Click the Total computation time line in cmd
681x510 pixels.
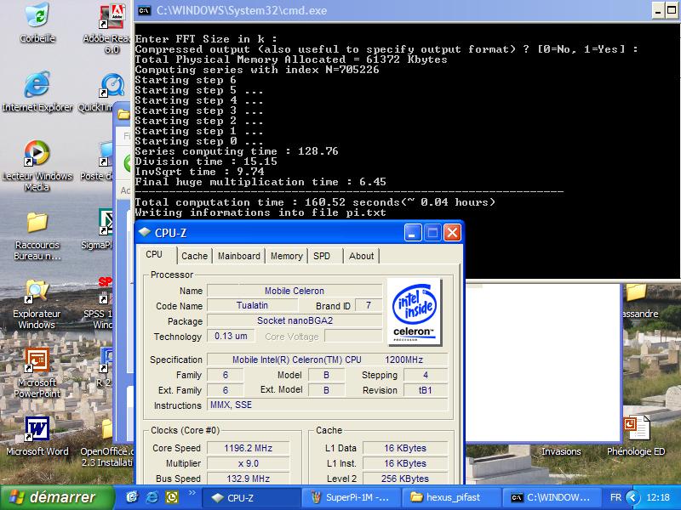[x=315, y=202]
